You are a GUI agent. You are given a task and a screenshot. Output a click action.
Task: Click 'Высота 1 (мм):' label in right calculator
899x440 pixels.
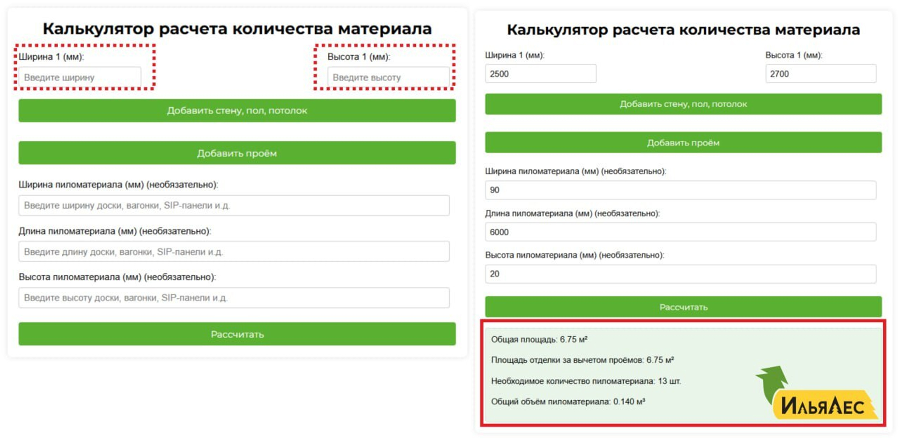tap(794, 55)
